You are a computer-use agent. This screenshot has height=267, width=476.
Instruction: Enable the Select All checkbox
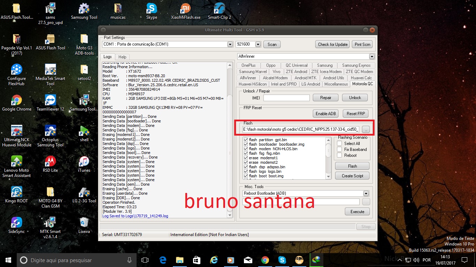(x=339, y=143)
